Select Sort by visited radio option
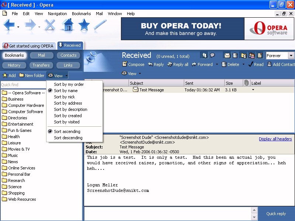This screenshot has height=221, width=295. click(66, 122)
